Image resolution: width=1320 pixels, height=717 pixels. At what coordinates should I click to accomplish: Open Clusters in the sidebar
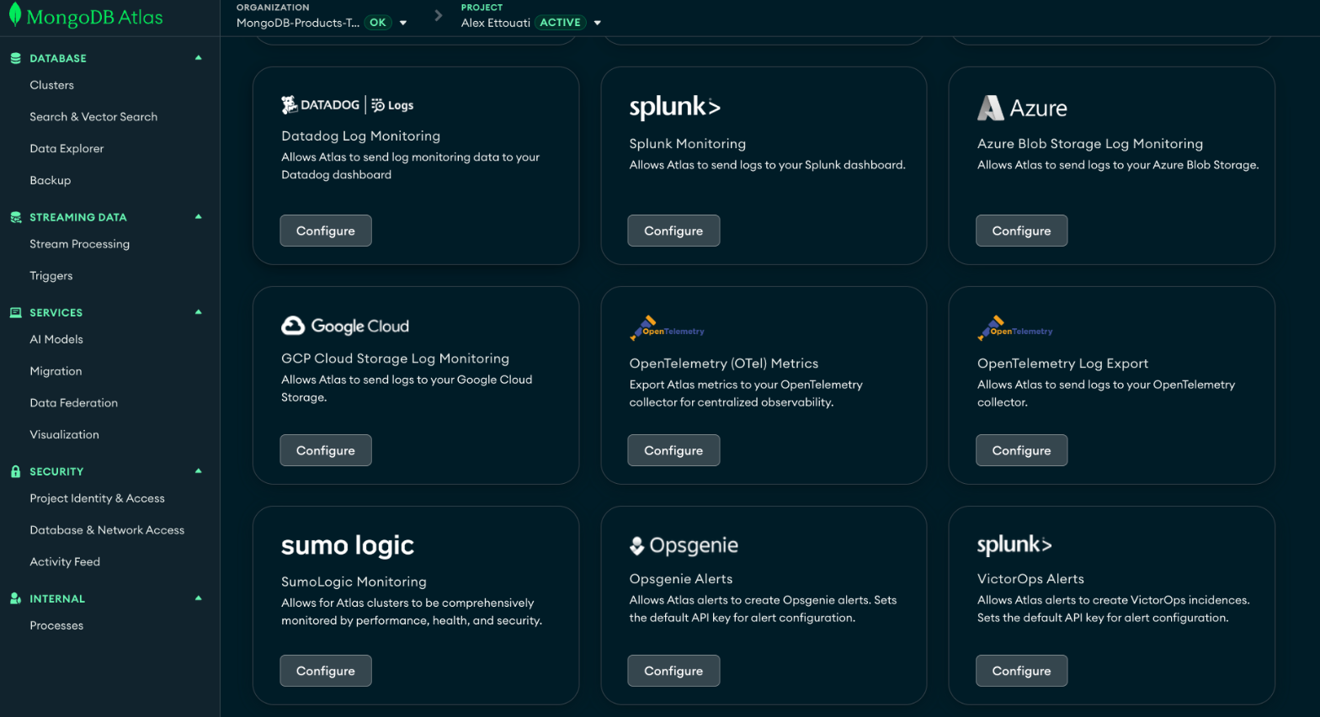tap(52, 85)
